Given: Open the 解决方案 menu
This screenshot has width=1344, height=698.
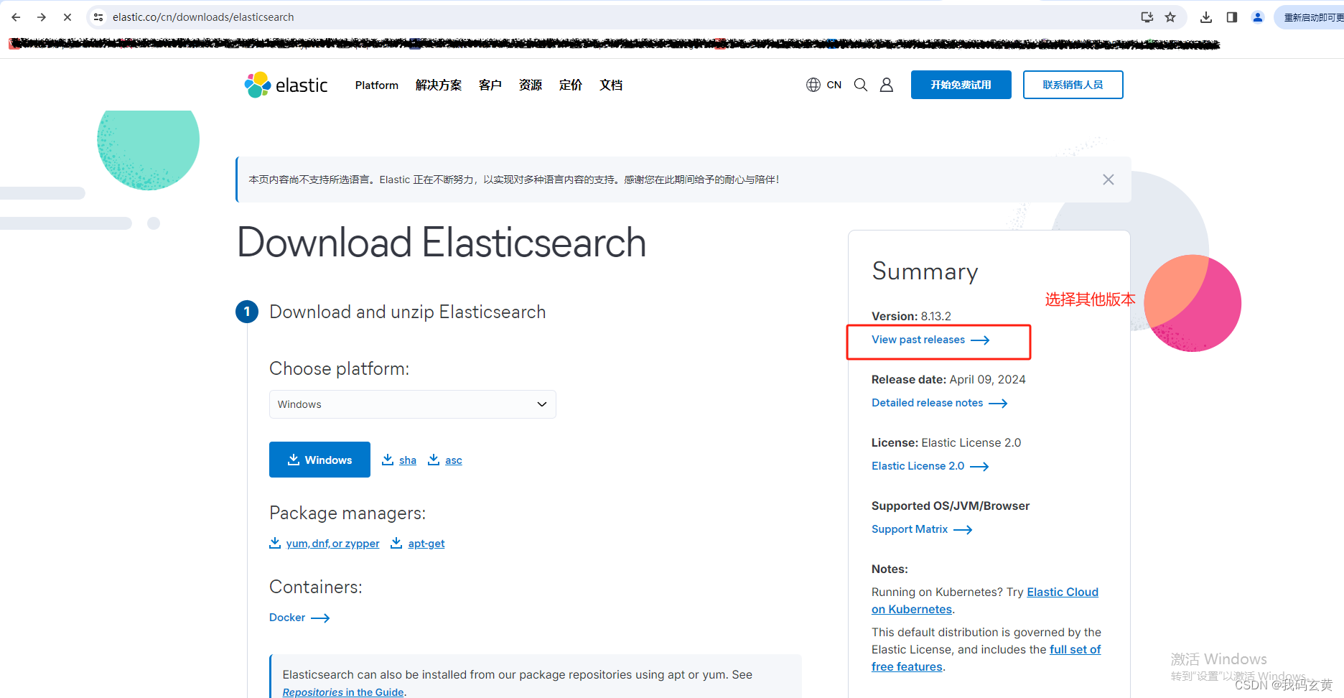Looking at the screenshot, I should 439,85.
